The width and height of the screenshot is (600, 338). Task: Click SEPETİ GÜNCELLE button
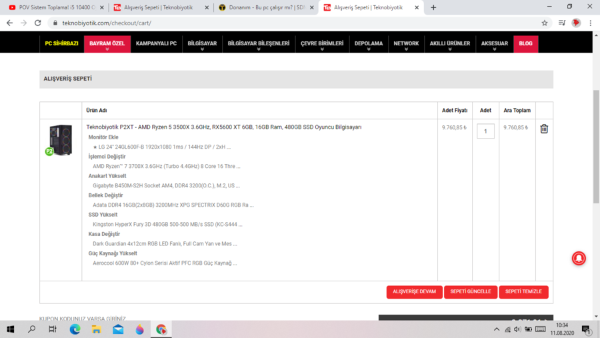tap(470, 292)
